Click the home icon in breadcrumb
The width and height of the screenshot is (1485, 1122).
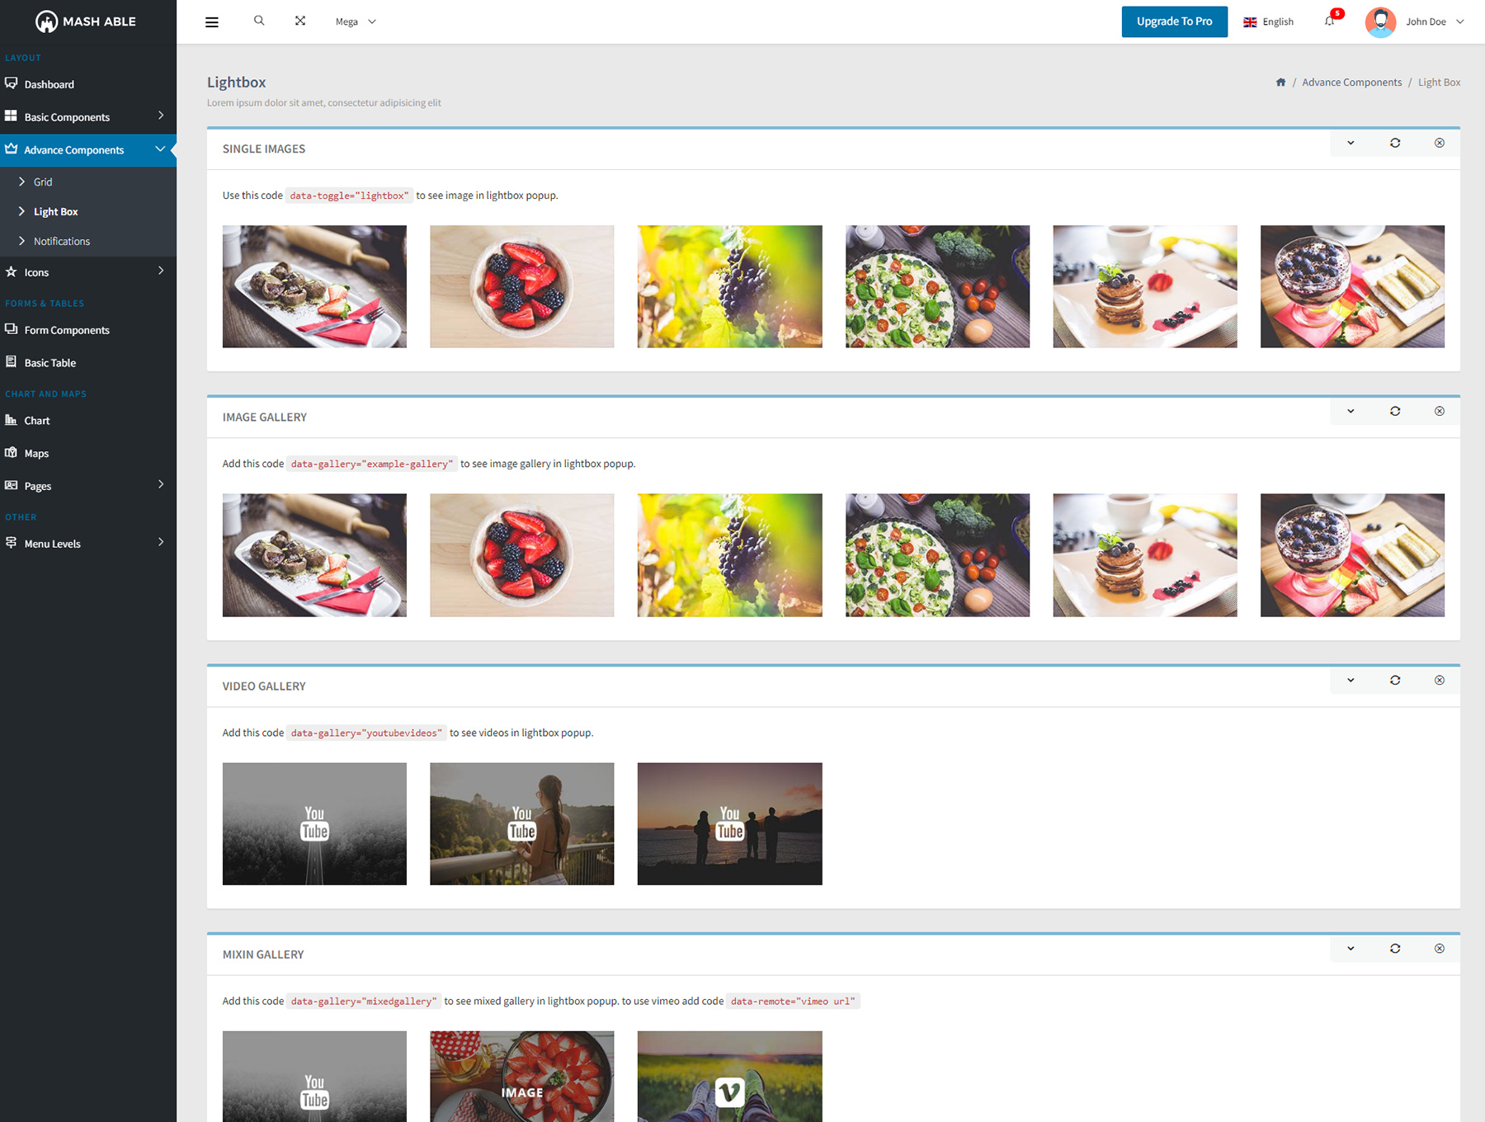point(1280,82)
